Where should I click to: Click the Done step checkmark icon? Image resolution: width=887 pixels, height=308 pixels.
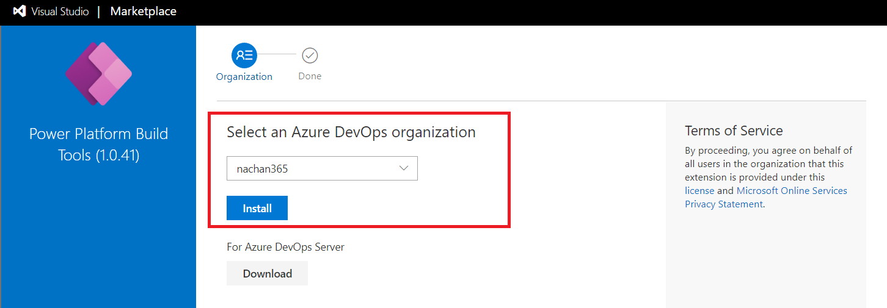(310, 56)
